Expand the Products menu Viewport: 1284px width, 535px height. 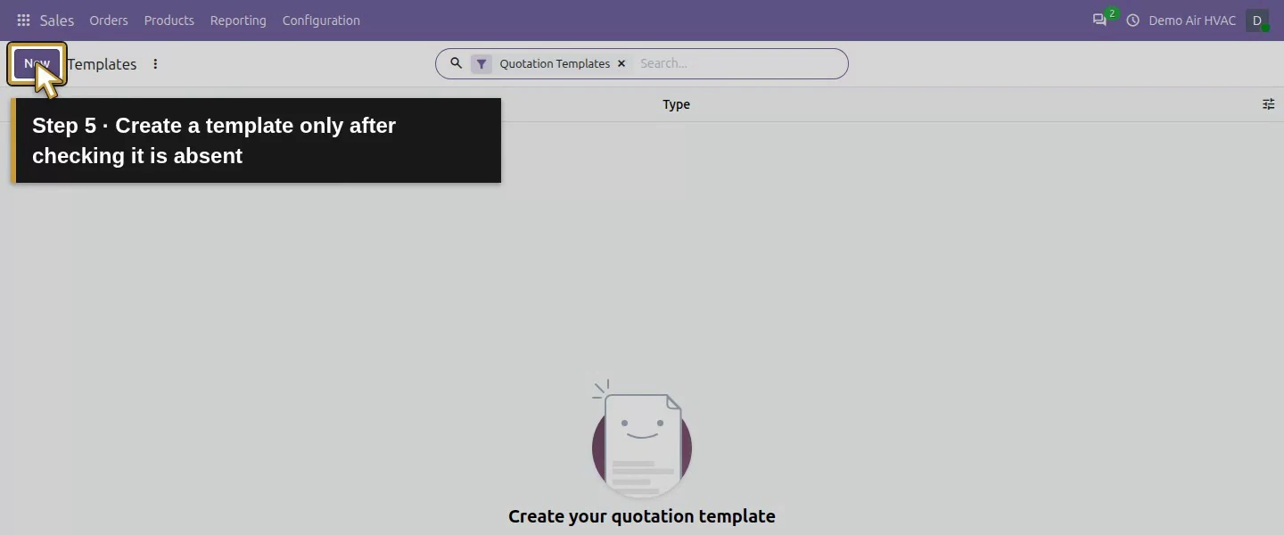169,20
